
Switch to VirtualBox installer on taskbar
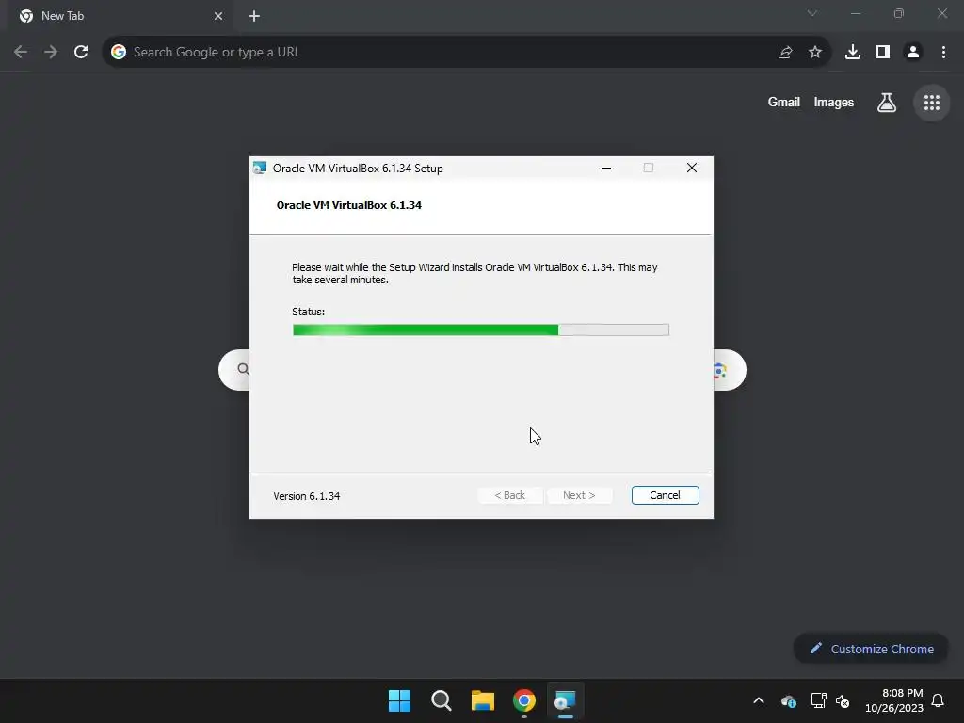click(x=565, y=700)
